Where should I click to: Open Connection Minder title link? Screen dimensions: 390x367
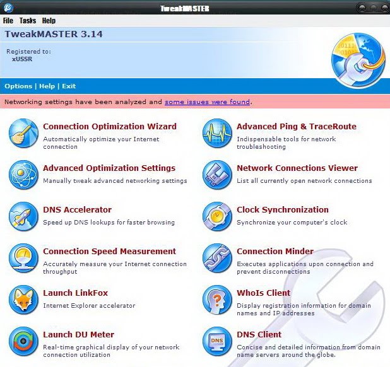275,252
